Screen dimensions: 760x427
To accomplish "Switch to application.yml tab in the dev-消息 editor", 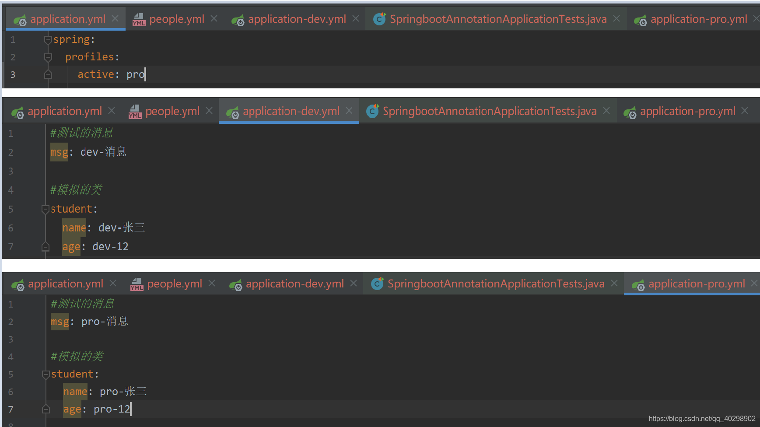I will point(65,111).
